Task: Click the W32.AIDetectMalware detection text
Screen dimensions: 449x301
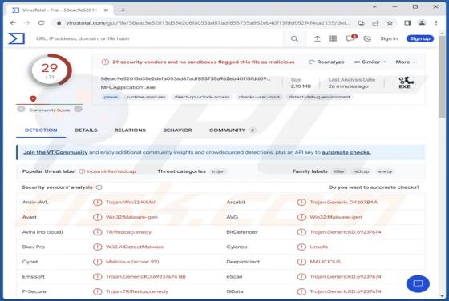Action: coord(135,247)
